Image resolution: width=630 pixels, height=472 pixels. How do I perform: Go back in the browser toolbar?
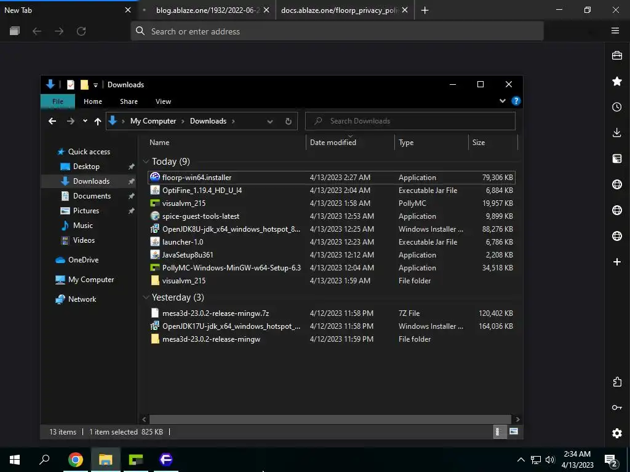click(37, 31)
